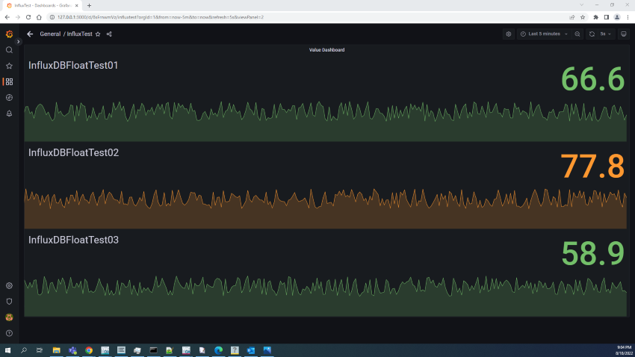Open the Explore compass icon in sidebar
The width and height of the screenshot is (635, 357).
pos(9,98)
